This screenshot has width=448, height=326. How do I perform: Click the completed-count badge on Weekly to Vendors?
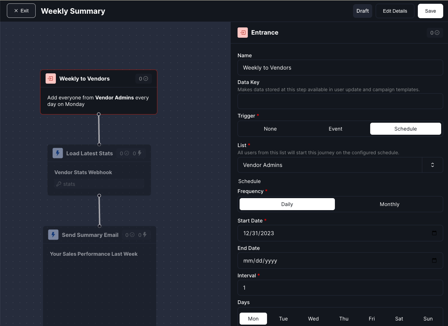pos(143,79)
